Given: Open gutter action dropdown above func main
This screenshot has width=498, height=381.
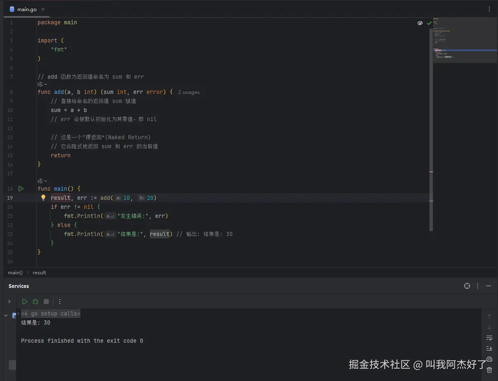Looking at the screenshot, I should 42,181.
